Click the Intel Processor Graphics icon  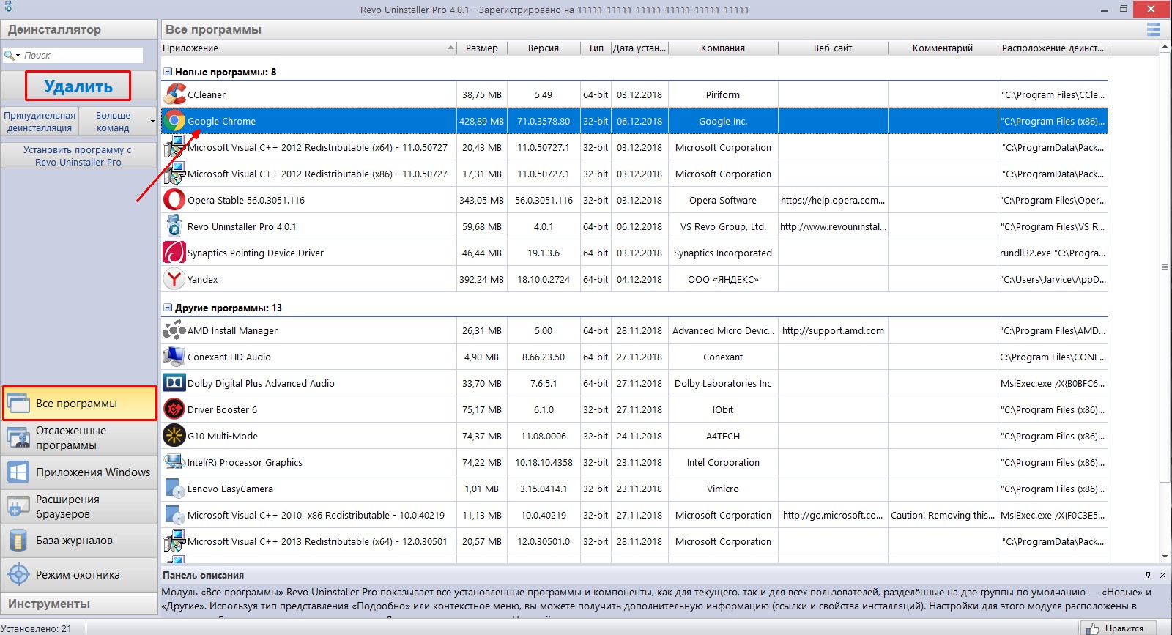point(174,462)
